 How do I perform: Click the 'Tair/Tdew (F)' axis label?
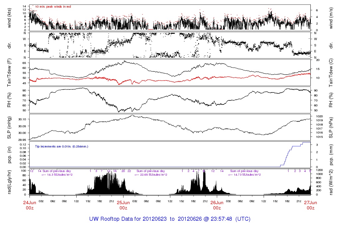(9, 73)
